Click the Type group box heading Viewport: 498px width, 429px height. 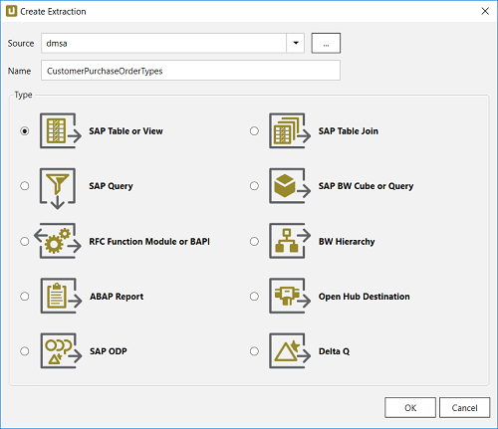coord(23,95)
